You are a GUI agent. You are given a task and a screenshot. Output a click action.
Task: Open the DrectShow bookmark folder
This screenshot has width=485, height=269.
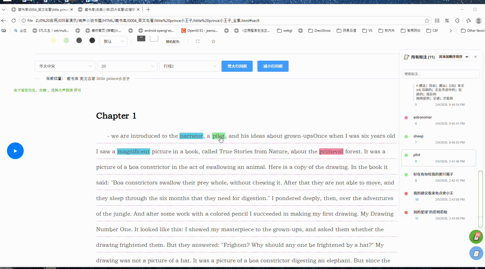pos(320,31)
